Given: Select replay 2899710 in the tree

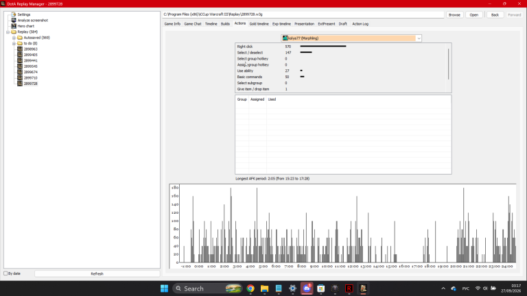Looking at the screenshot, I should 30,78.
